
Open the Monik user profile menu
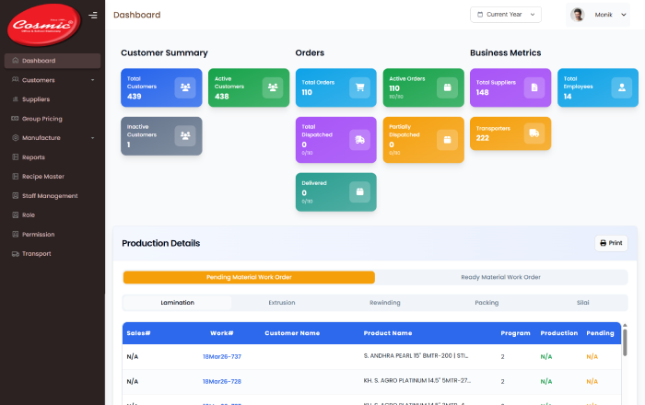click(598, 15)
